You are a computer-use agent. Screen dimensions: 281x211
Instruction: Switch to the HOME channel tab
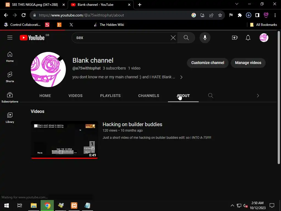(45, 96)
